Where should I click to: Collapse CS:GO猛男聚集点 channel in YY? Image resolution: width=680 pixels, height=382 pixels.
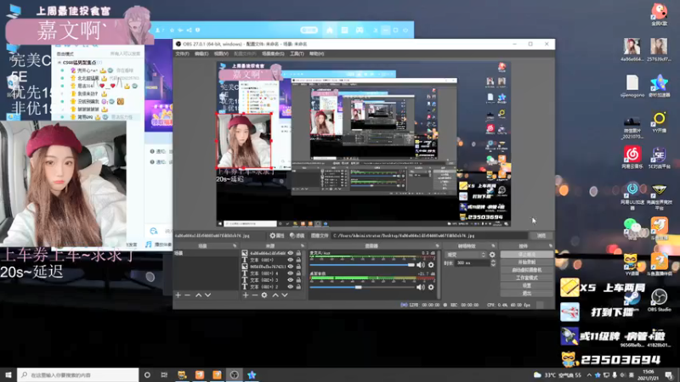59,63
